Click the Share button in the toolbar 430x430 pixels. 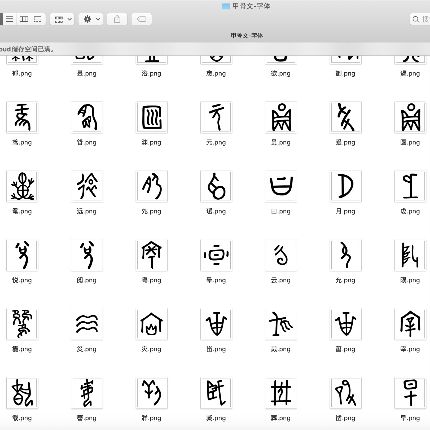pyautogui.click(x=117, y=19)
